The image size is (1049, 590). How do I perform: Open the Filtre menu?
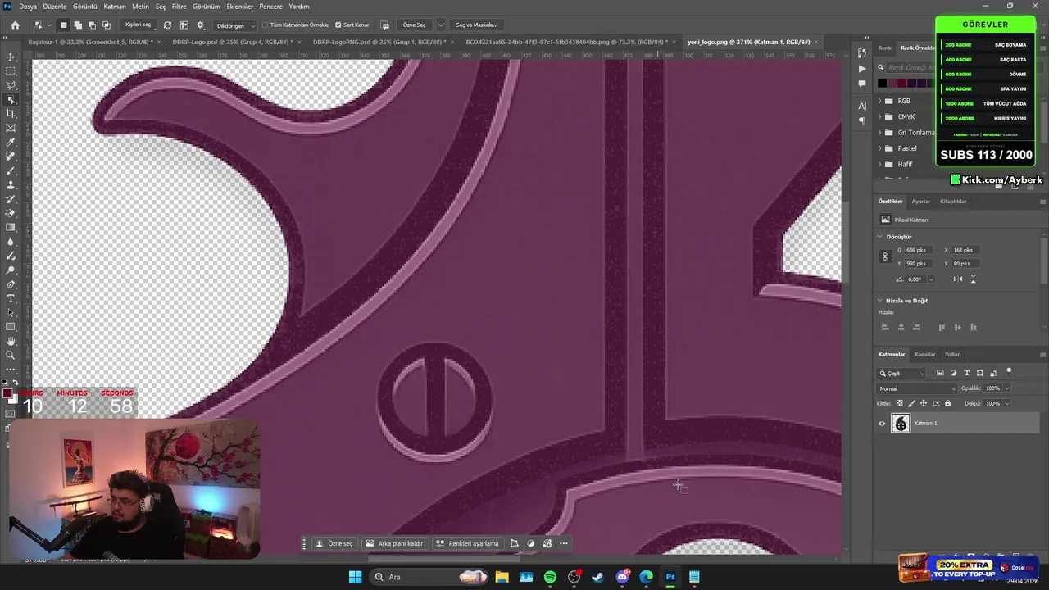pyautogui.click(x=179, y=6)
